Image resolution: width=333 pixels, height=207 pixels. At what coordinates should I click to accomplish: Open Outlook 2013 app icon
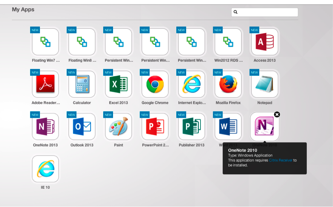click(82, 126)
